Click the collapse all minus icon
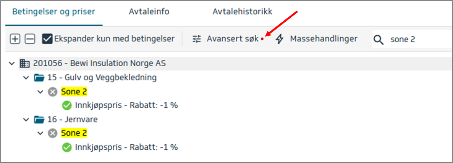This screenshot has height=163, width=453. click(30, 39)
